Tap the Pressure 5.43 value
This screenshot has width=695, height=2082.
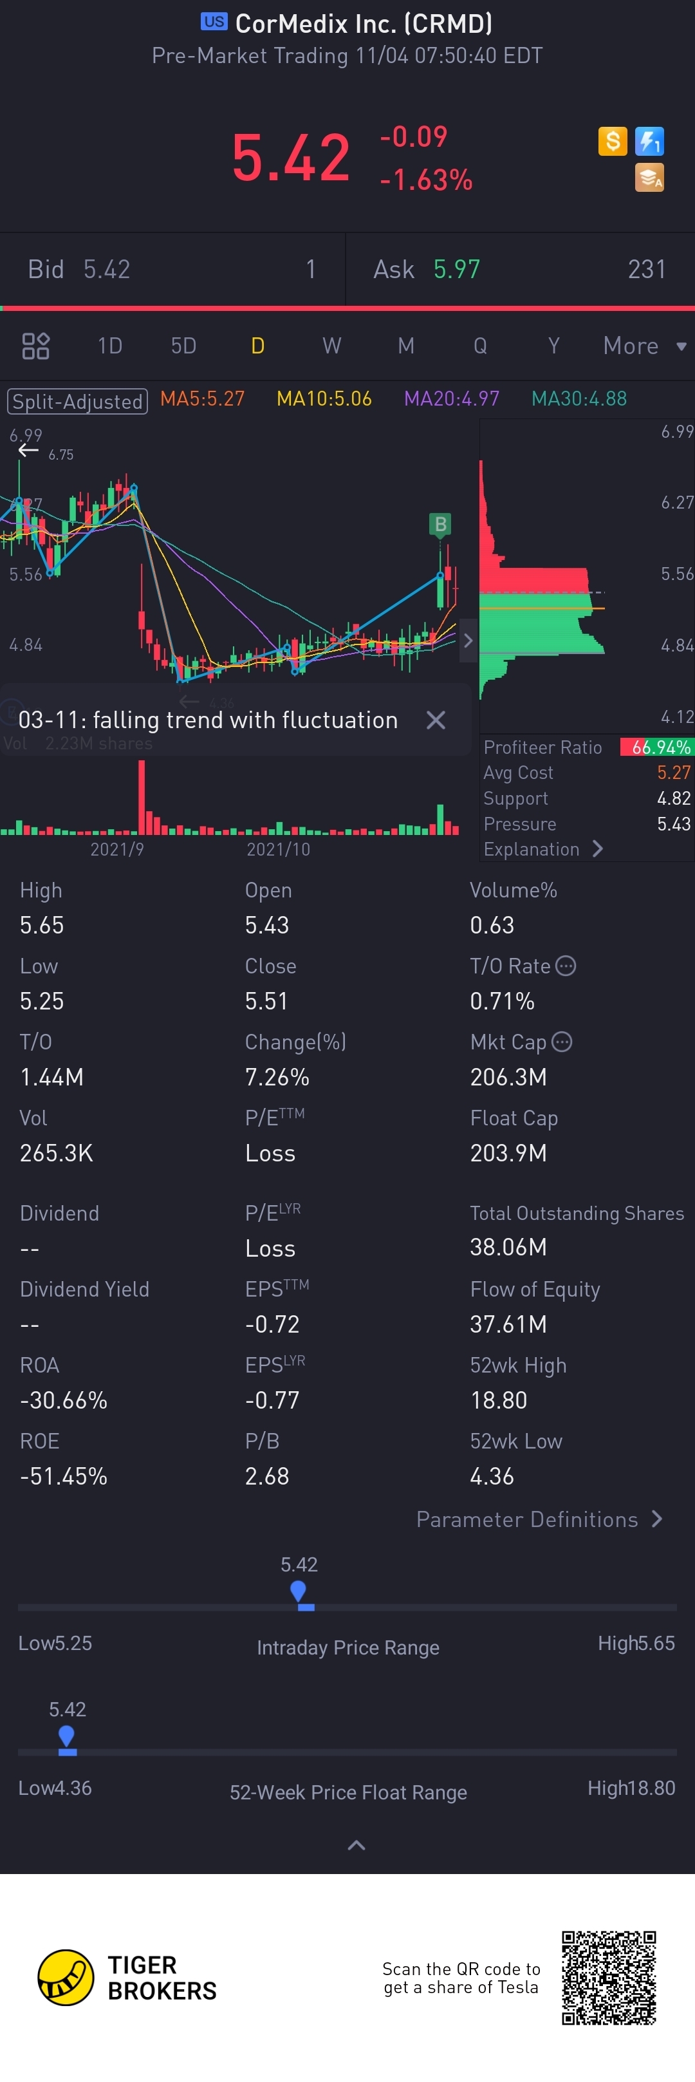pos(674,825)
